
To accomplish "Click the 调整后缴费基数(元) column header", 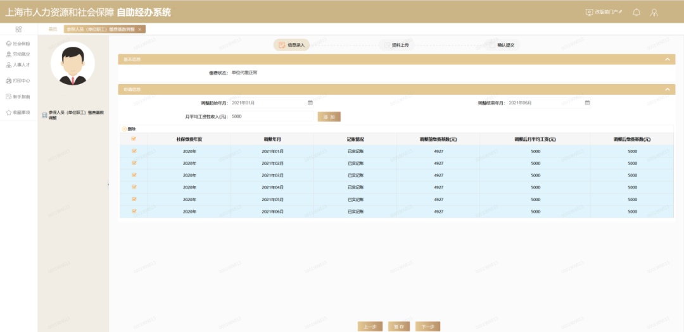I will [x=632, y=139].
